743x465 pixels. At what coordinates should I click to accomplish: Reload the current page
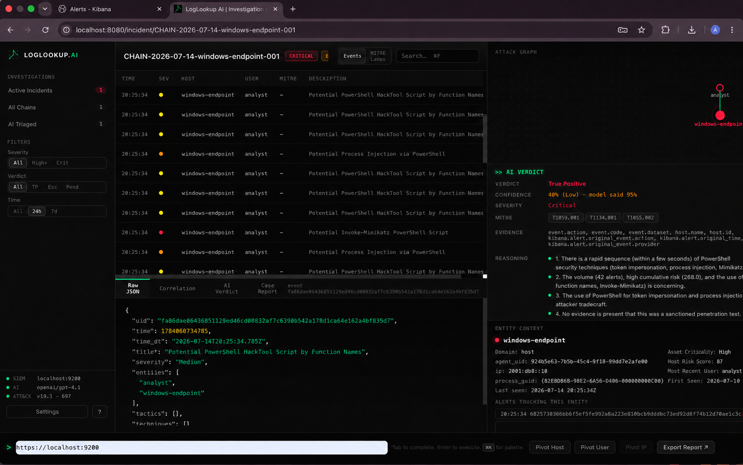(45, 30)
